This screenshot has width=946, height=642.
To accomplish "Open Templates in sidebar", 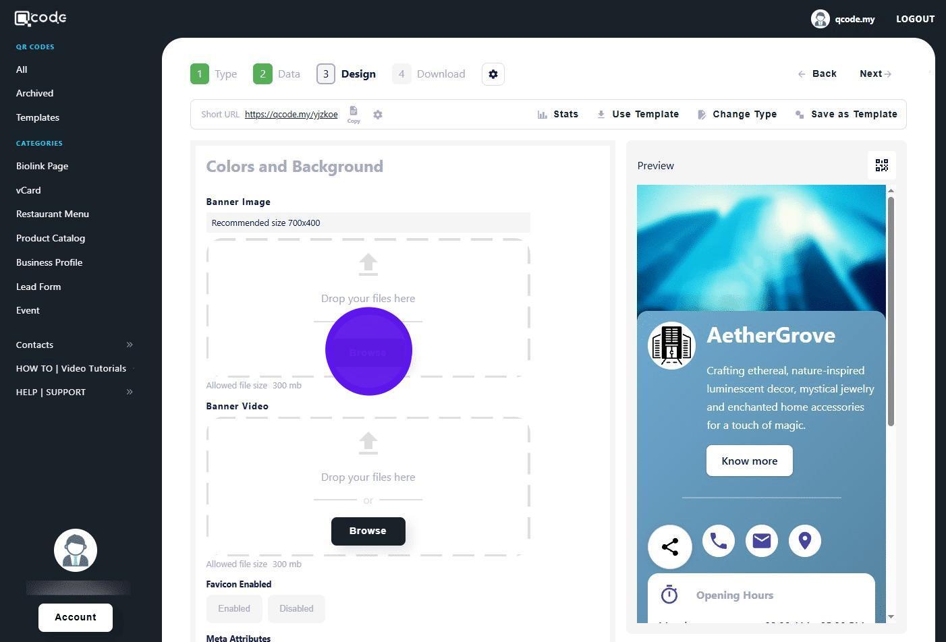I will click(x=38, y=117).
